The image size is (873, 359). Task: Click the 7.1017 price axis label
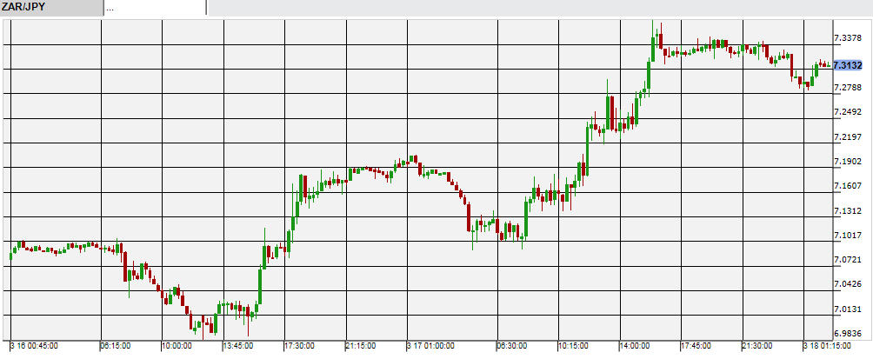847,236
